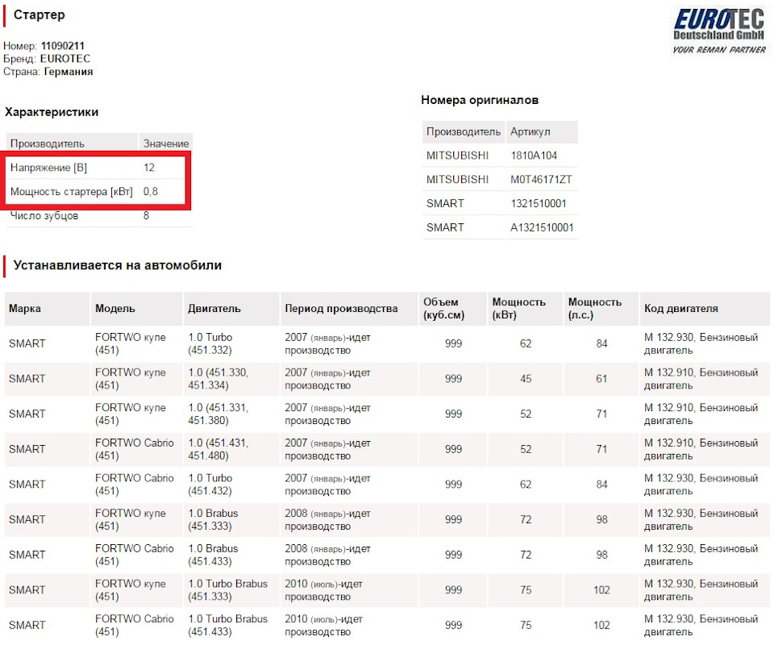Click the Артикул column header
This screenshot has width=774, height=649.
point(531,131)
